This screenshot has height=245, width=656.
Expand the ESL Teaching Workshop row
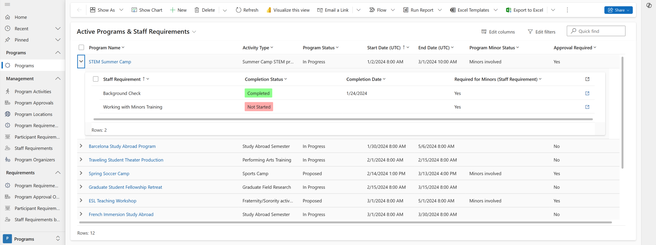[81, 200]
